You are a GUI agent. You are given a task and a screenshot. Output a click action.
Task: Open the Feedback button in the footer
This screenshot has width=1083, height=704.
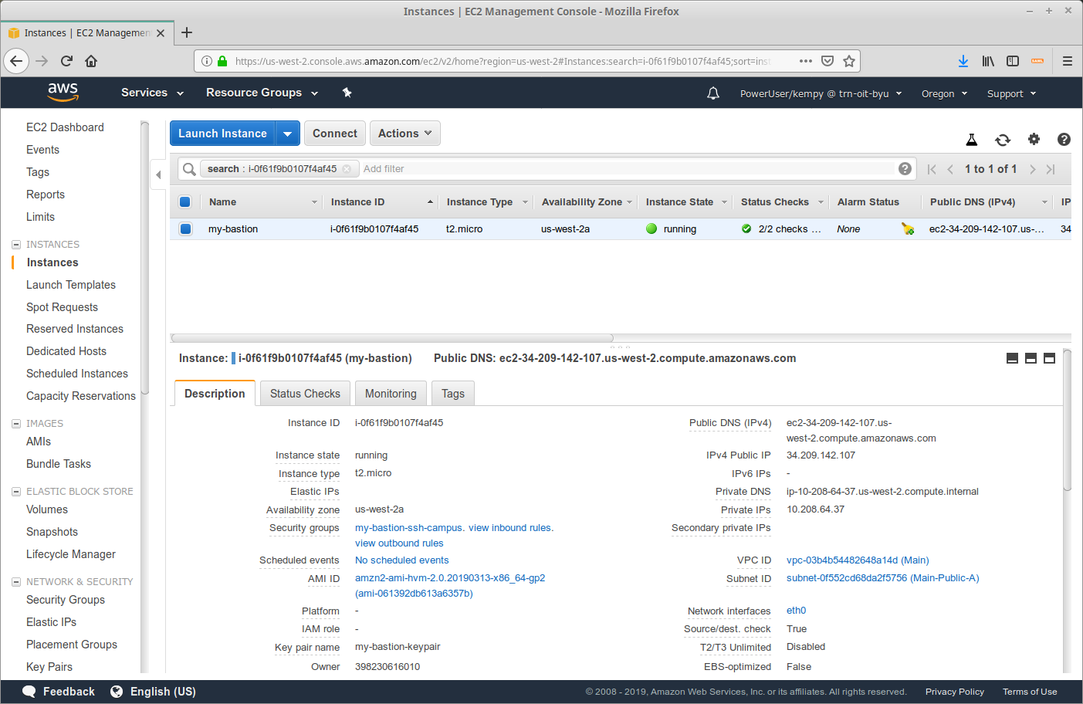click(x=59, y=692)
